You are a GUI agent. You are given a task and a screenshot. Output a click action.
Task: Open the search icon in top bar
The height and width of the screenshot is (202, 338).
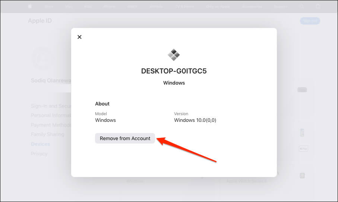301,7
